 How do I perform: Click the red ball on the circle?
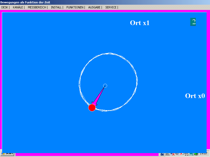(x=92, y=108)
